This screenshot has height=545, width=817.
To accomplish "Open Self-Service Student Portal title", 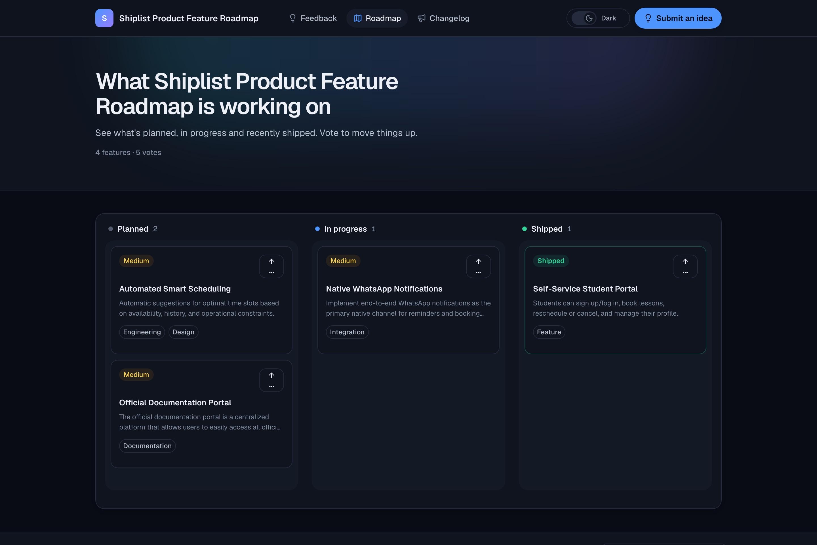I will point(585,289).
